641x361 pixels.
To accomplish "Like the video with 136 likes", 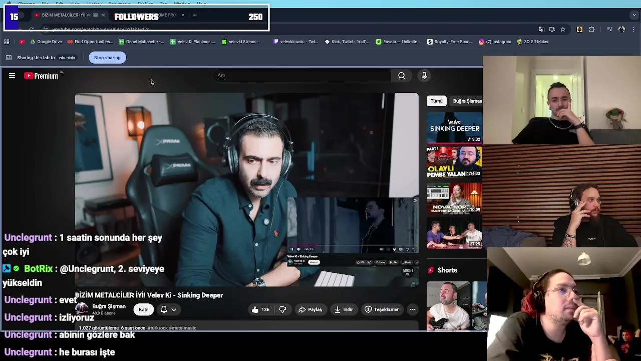I will click(260, 309).
